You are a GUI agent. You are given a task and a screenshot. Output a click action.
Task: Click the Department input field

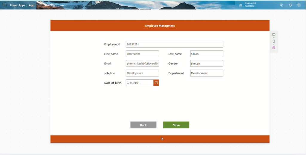(207, 73)
